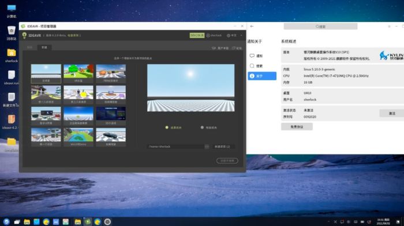Open the forum link at right of tabs
Viewport: 404px width, 226px height.
point(237,48)
